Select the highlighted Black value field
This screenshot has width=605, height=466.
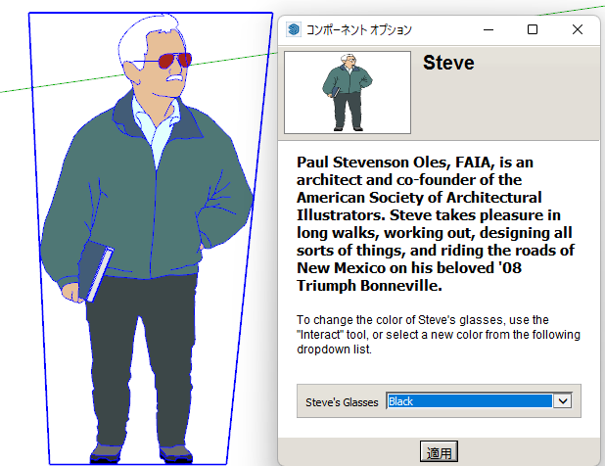coord(469,400)
